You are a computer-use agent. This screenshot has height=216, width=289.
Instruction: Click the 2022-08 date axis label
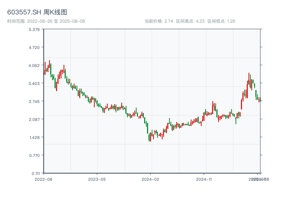pos(43,179)
